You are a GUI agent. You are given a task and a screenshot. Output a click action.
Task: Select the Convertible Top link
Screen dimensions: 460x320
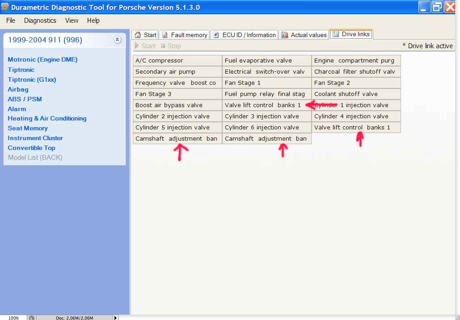pos(31,148)
